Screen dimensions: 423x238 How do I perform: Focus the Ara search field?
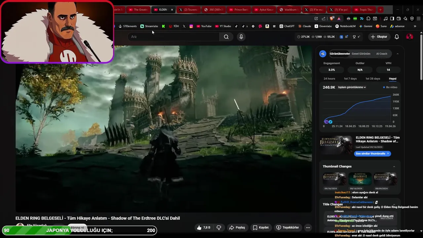pos(173,37)
